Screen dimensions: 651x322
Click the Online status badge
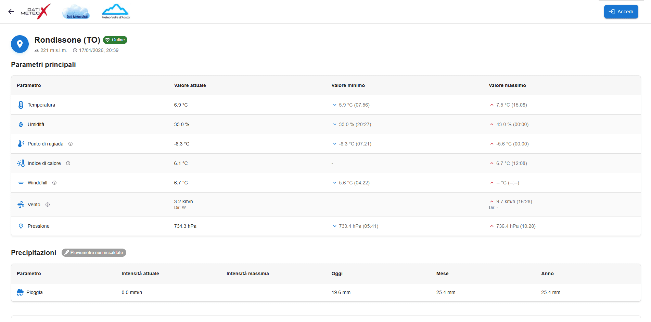coord(115,40)
